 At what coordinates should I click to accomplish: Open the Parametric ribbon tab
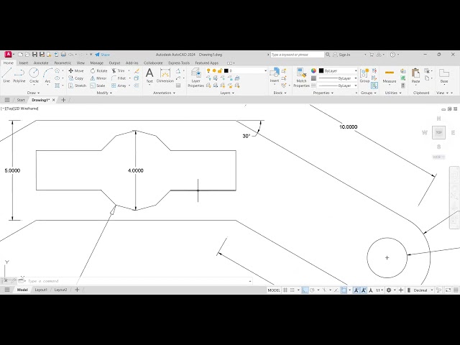coord(63,63)
